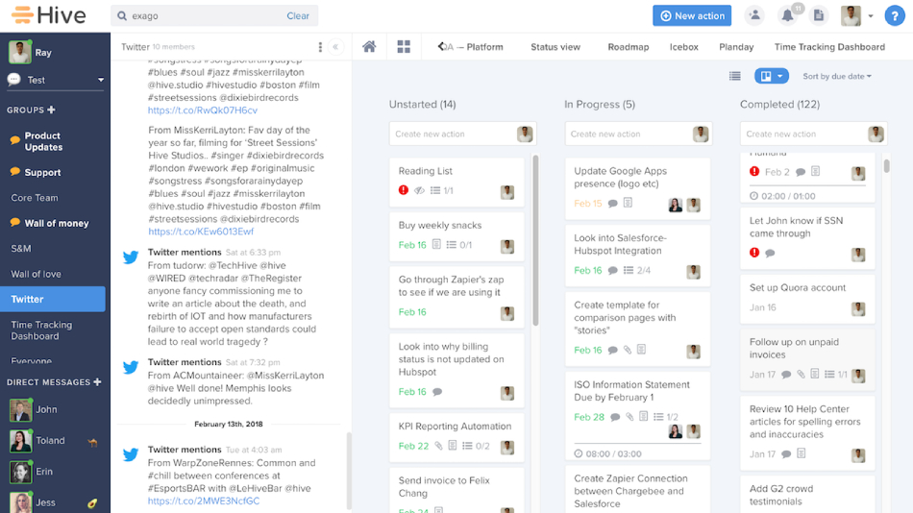Click comment icon on Update Google Apps card
The height and width of the screenshot is (513, 913).
pyautogui.click(x=612, y=204)
